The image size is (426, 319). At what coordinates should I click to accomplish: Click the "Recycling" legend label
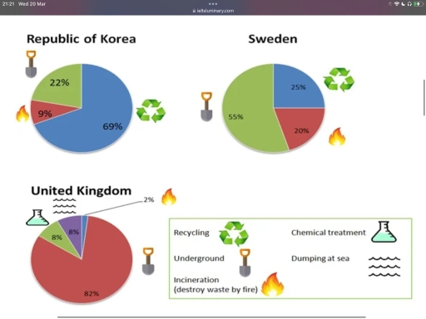[191, 233]
